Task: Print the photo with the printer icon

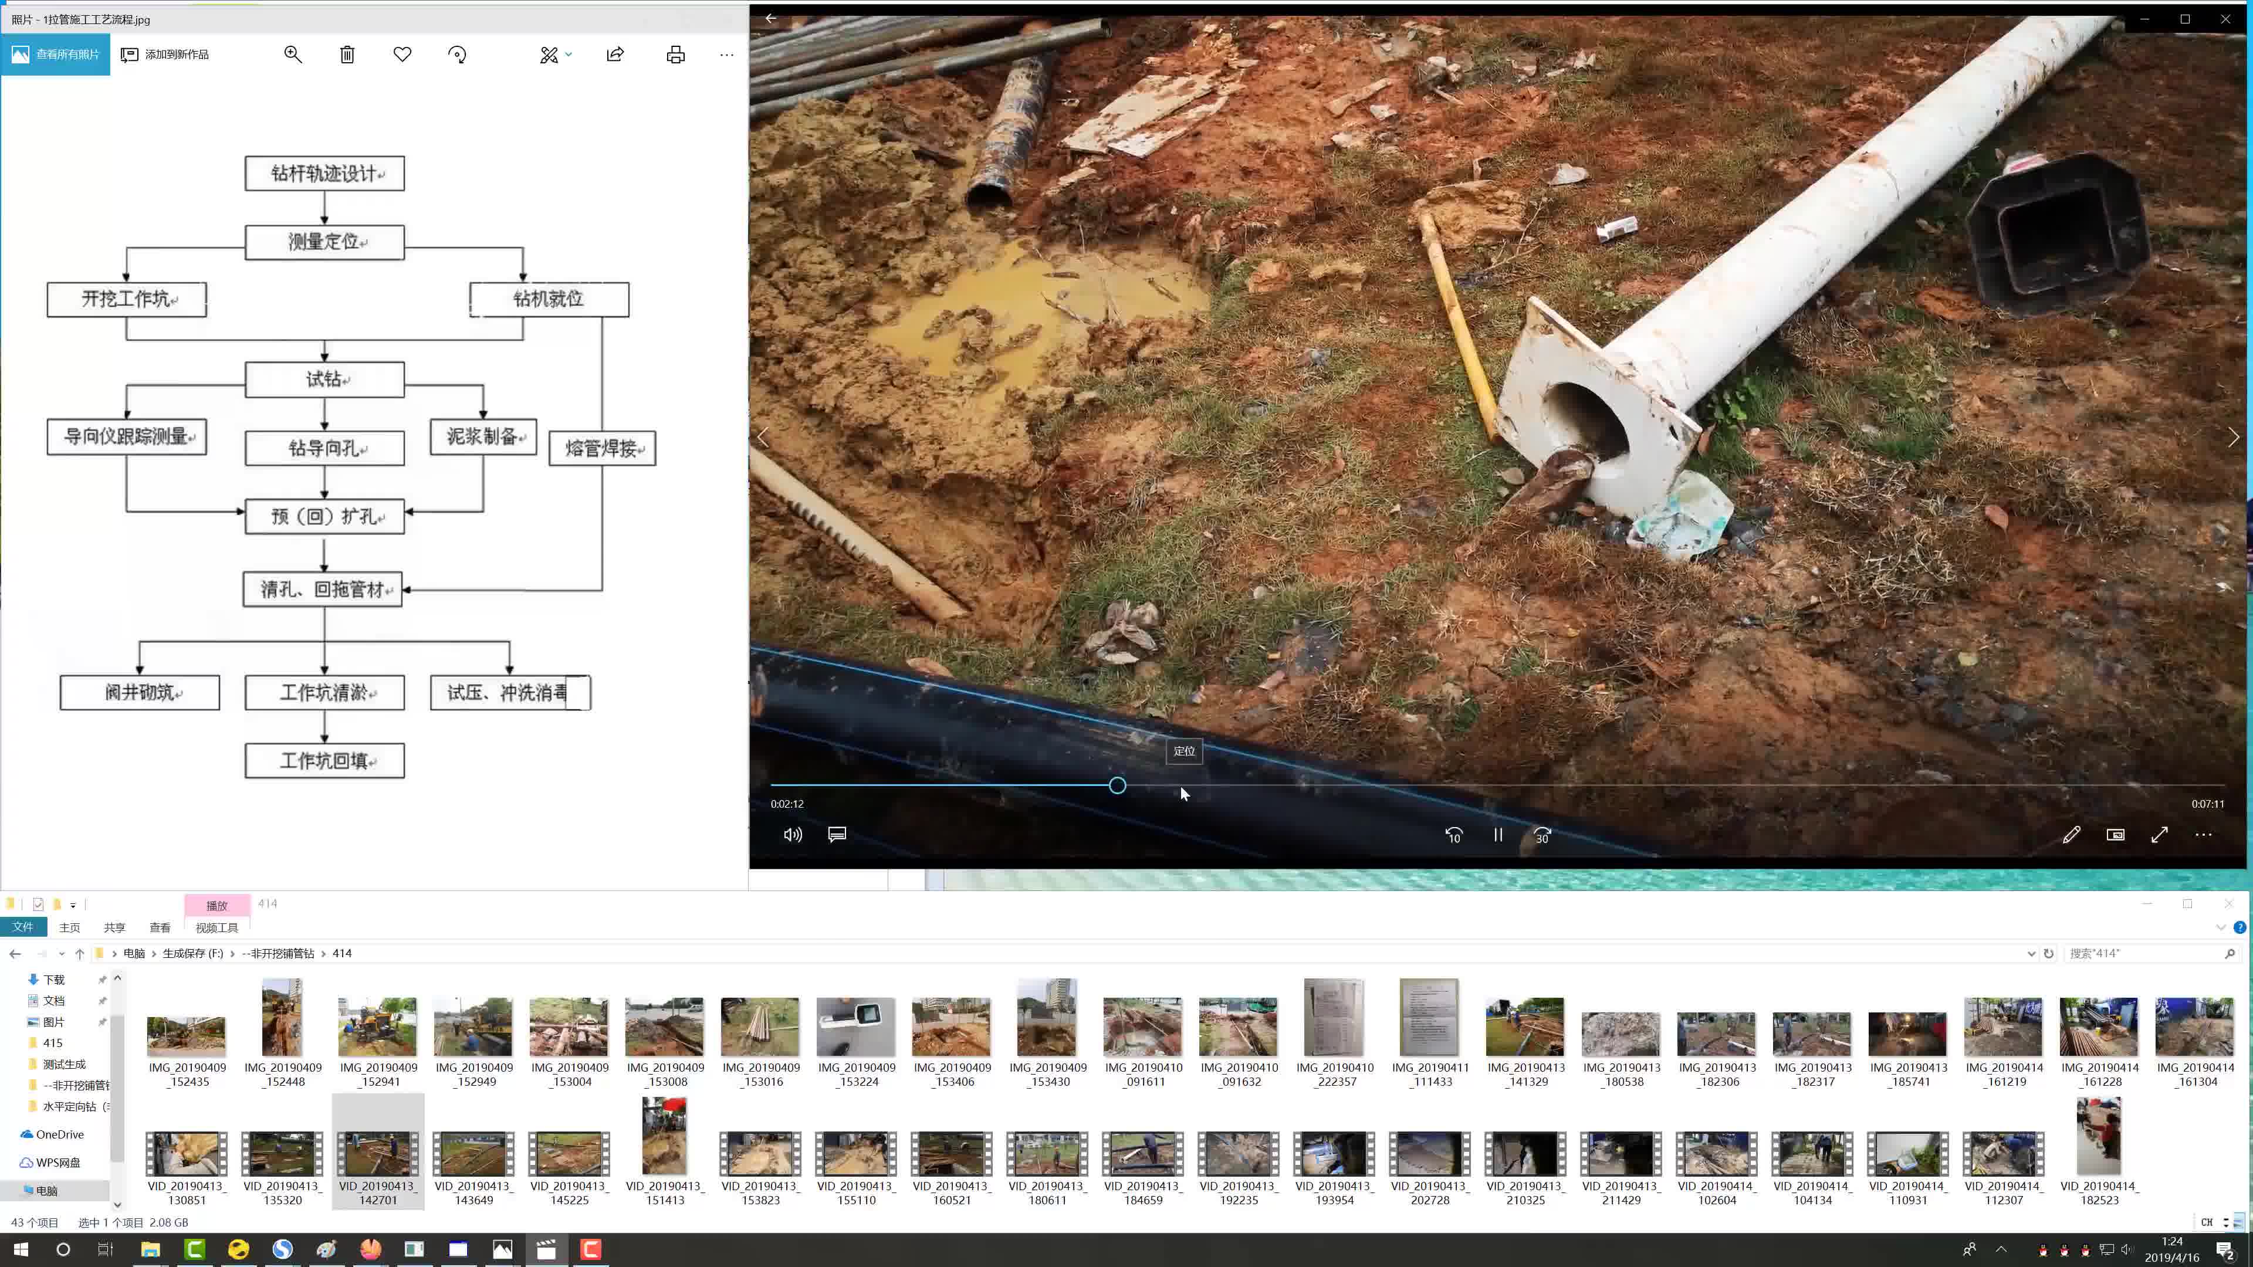Action: [675, 54]
